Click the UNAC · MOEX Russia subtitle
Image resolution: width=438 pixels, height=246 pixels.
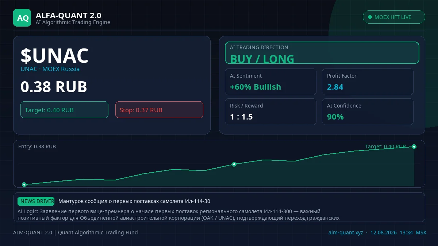pos(50,69)
